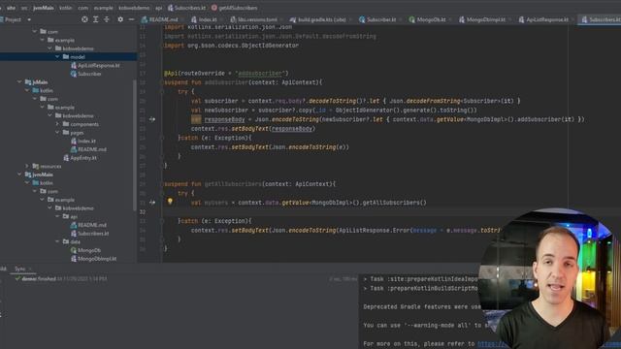Click the 'addsubscriber' routeOverride string
The width and height of the screenshot is (621, 349).
coord(260,74)
